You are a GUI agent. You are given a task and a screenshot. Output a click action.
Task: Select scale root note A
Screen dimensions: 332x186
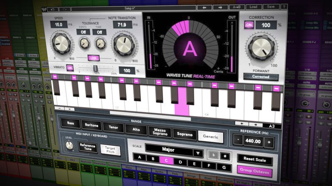[x=139, y=157]
